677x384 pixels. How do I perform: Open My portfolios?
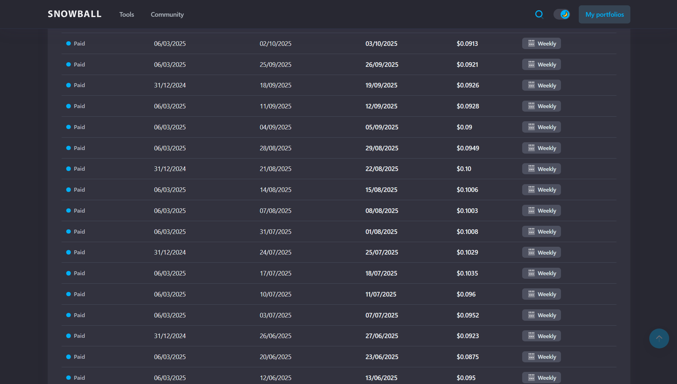coord(604,15)
